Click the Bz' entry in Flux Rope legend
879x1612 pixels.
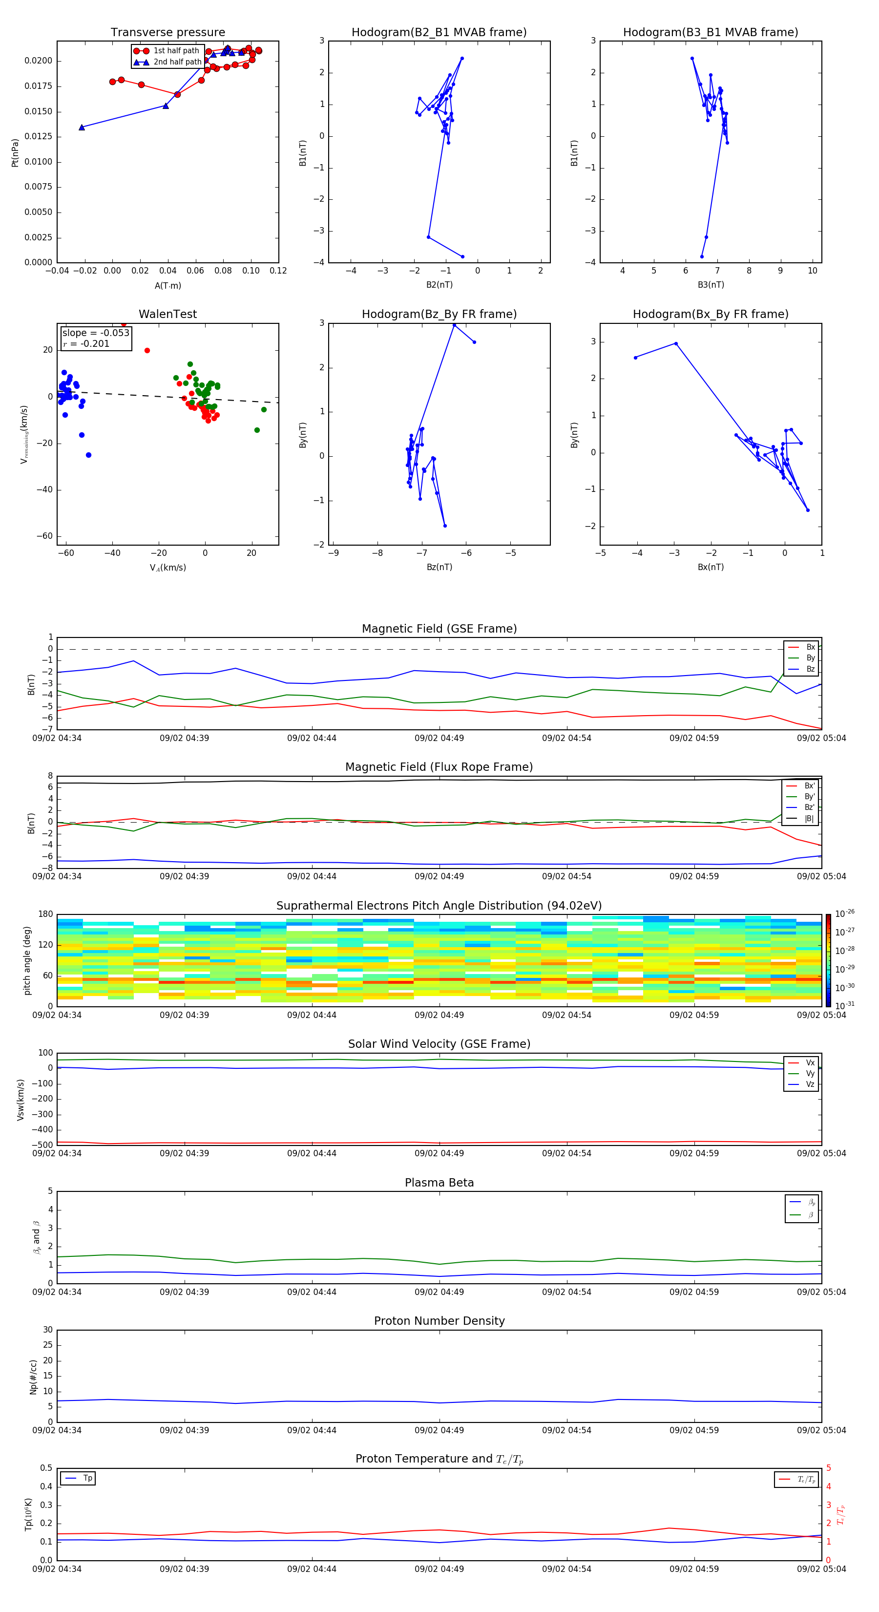point(801,808)
